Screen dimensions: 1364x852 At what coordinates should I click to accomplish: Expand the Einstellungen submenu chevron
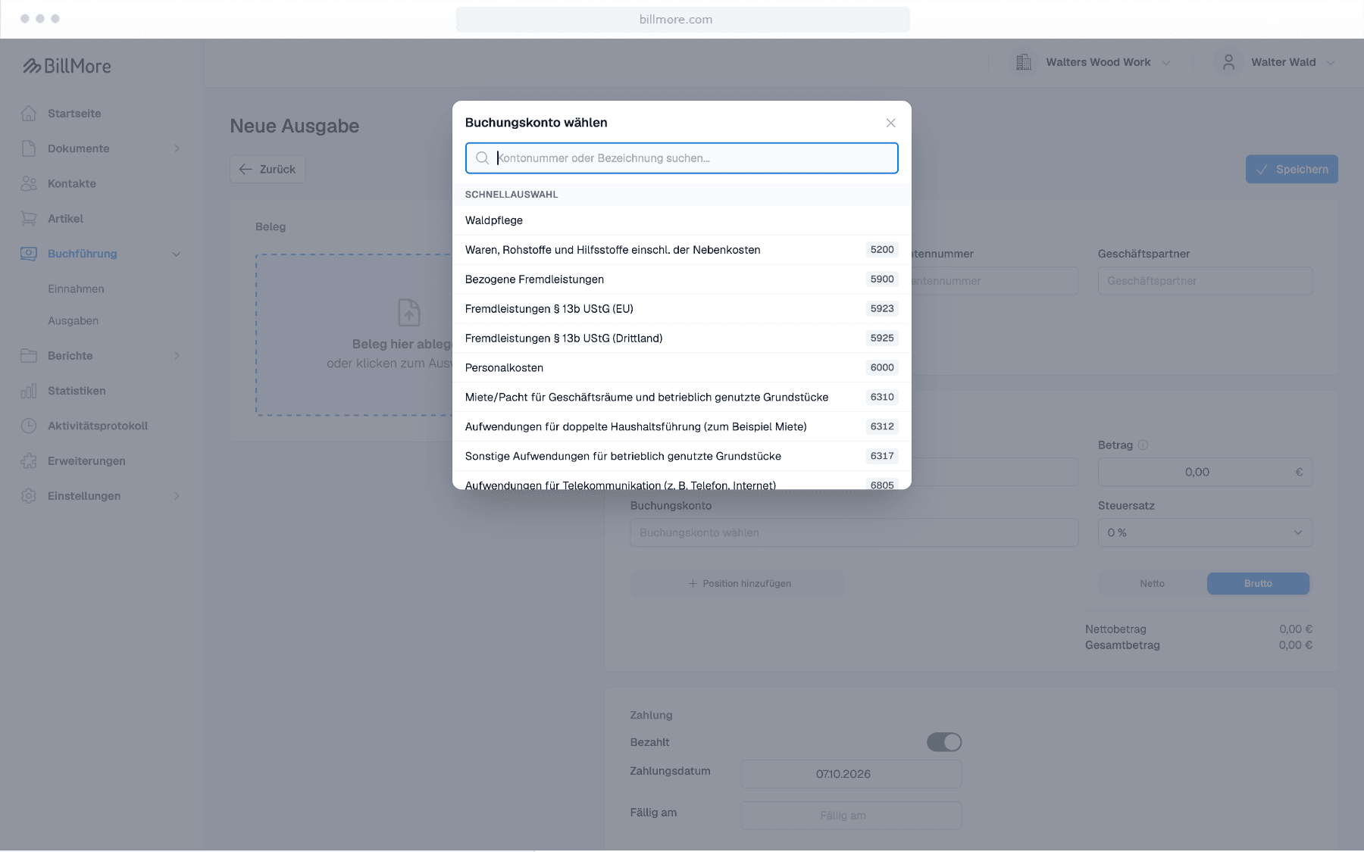177,496
